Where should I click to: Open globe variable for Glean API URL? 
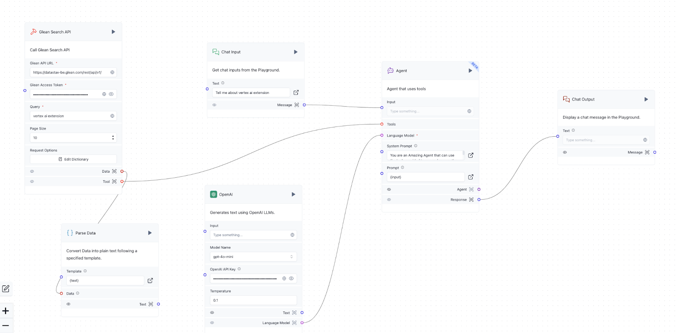tap(112, 72)
